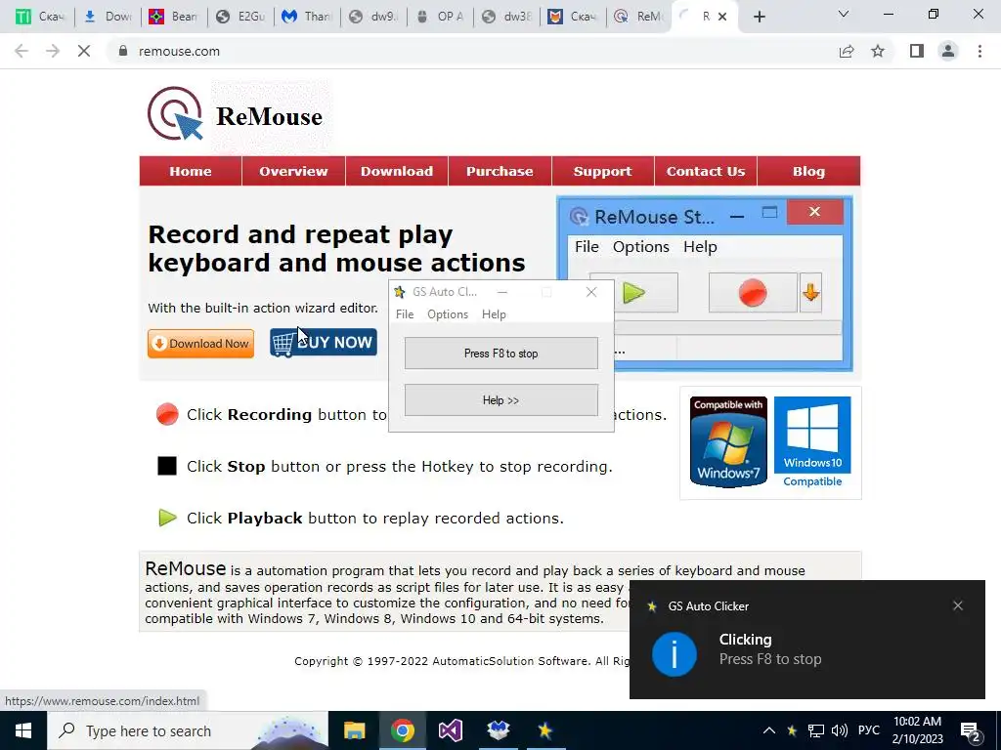Open the Chrome tab search chevron
The height and width of the screenshot is (750, 1001).
844,15
